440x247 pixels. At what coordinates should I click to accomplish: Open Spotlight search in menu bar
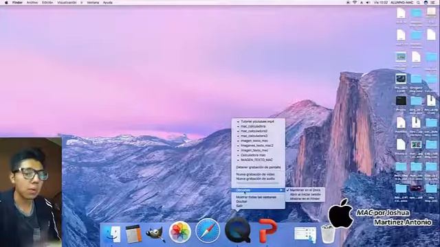click(418, 3)
